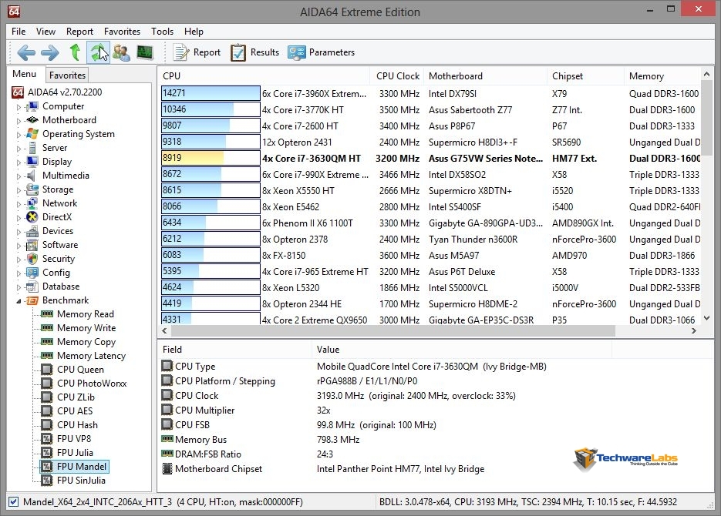Sort results by CPU column header
721x516 pixels.
264,75
